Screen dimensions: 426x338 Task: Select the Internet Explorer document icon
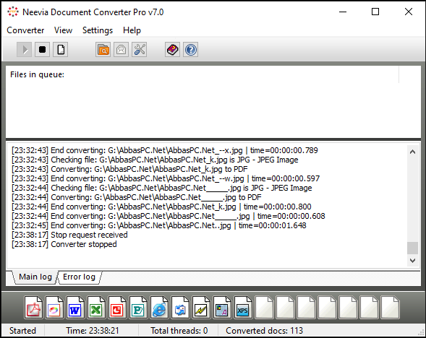[x=159, y=308]
